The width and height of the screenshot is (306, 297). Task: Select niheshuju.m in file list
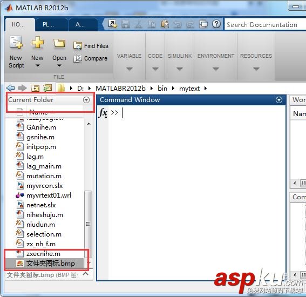click(45, 215)
